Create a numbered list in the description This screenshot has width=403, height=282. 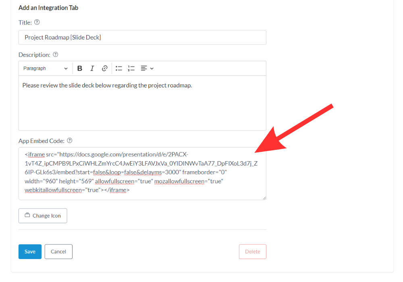click(131, 68)
